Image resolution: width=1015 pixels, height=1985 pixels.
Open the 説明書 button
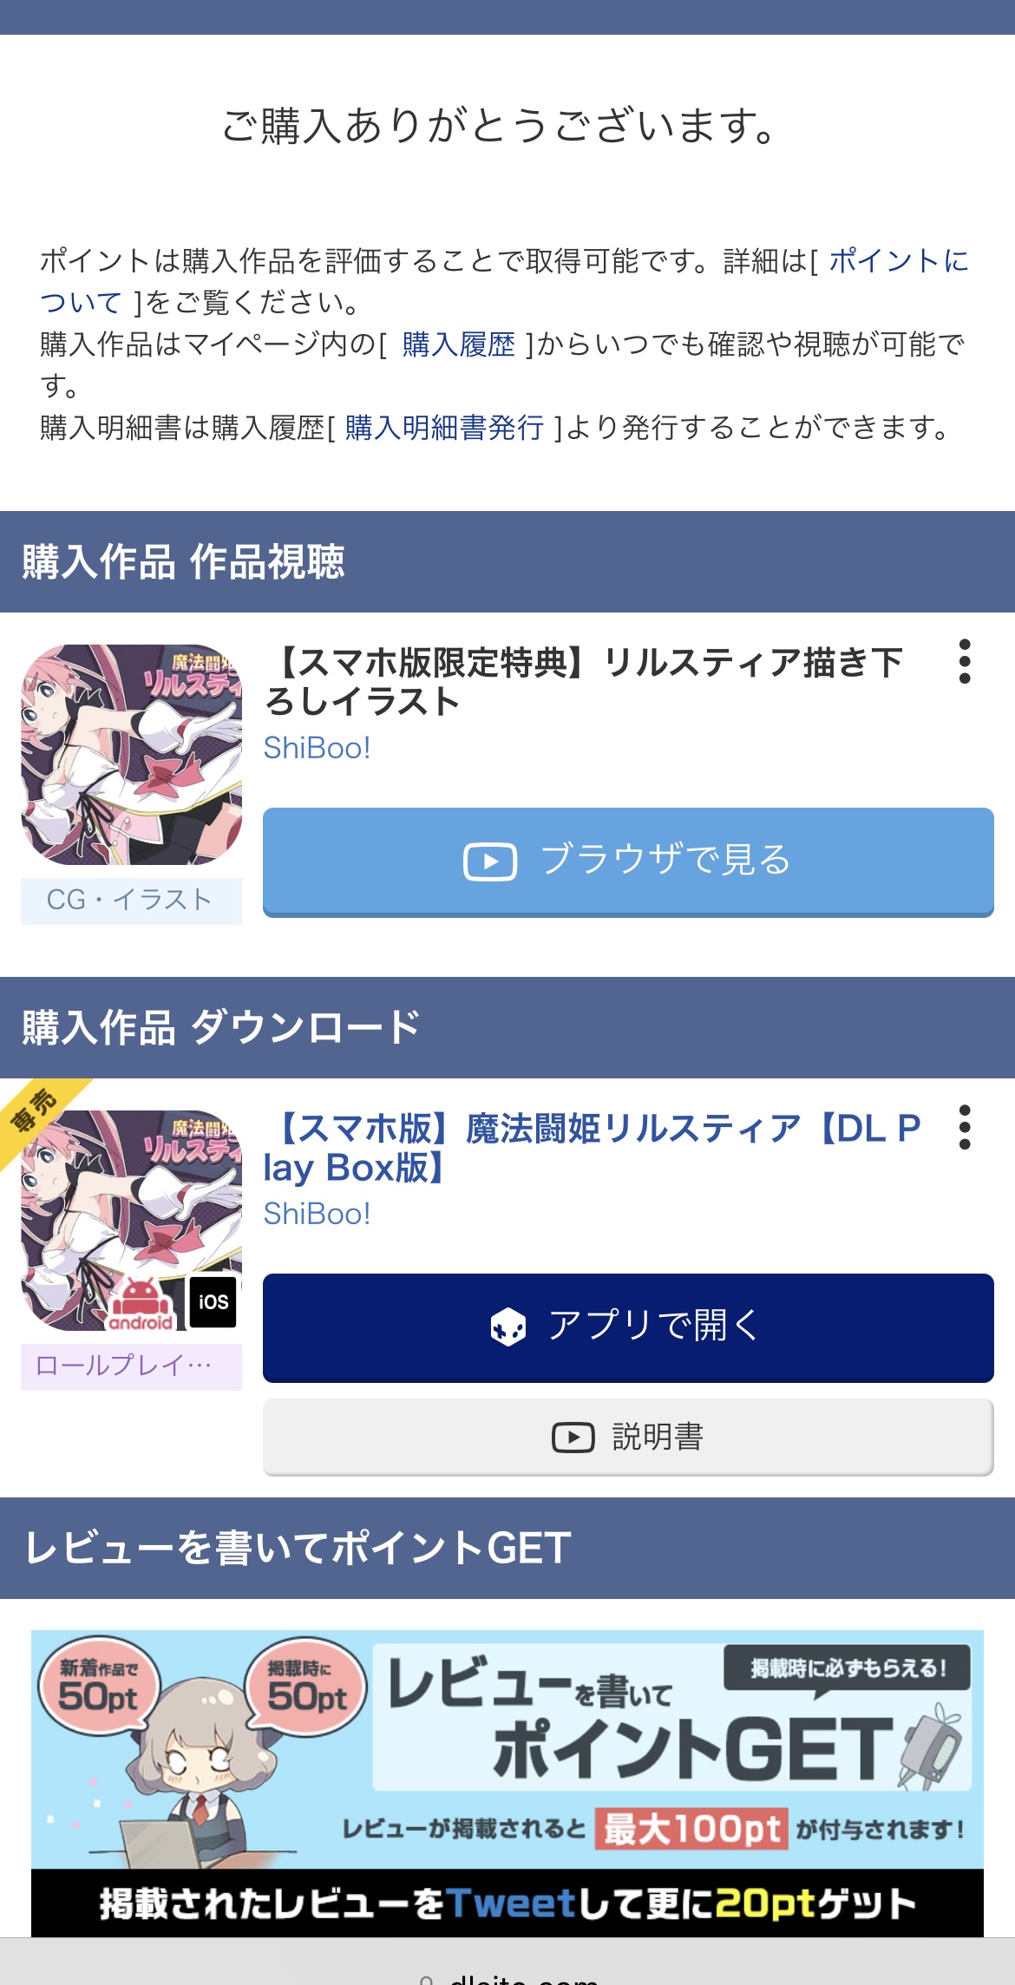628,1438
